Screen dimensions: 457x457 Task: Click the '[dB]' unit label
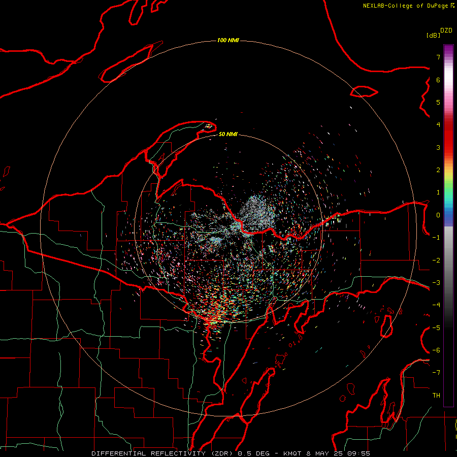pos(433,35)
